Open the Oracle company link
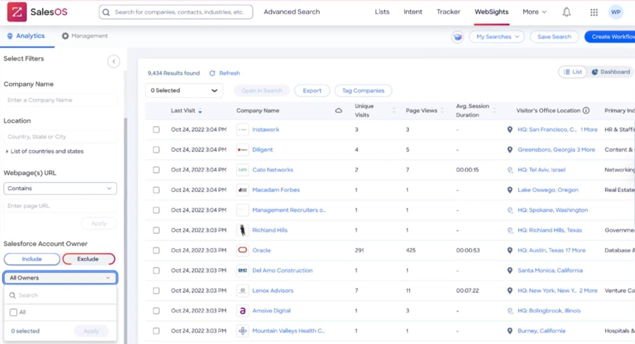Screen dimensions: 635x344 (x=261, y=250)
